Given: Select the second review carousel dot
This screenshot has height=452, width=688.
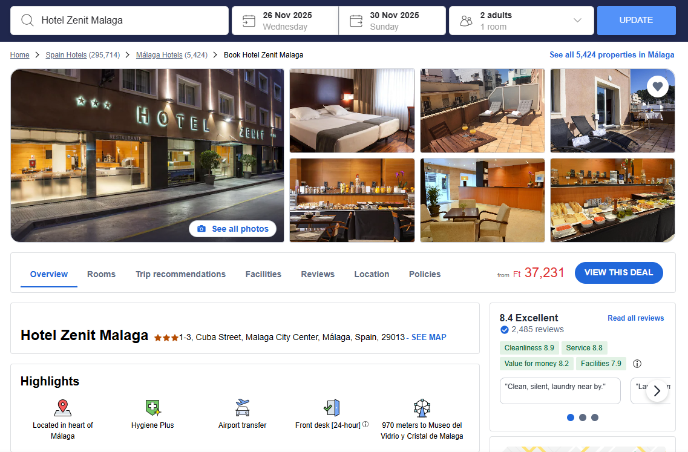Looking at the screenshot, I should (x=583, y=418).
